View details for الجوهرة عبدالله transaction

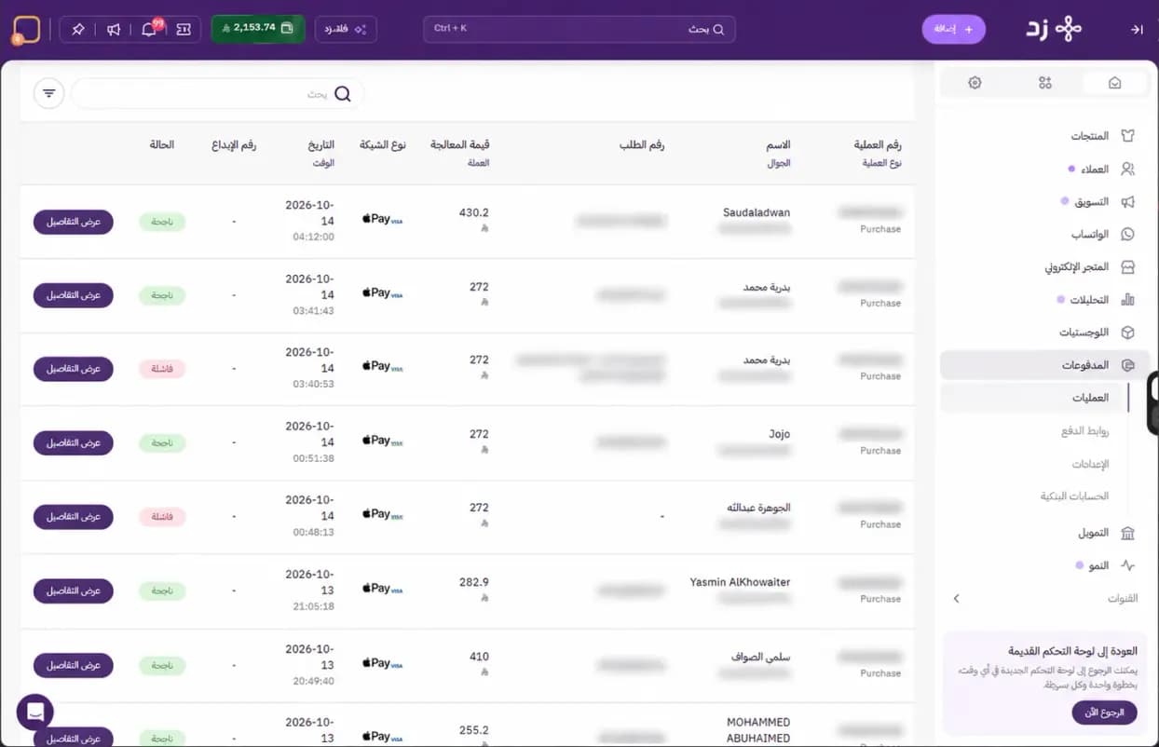pyautogui.click(x=74, y=516)
